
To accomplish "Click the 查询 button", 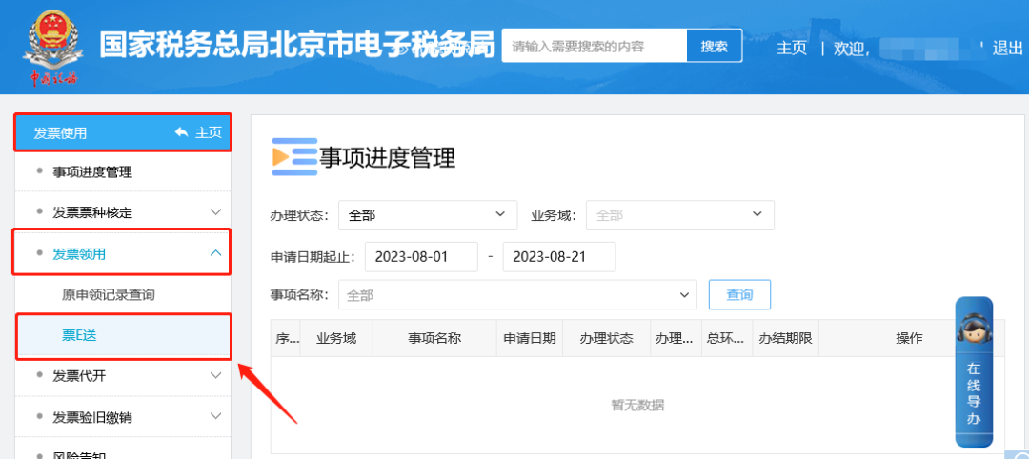I will point(739,295).
